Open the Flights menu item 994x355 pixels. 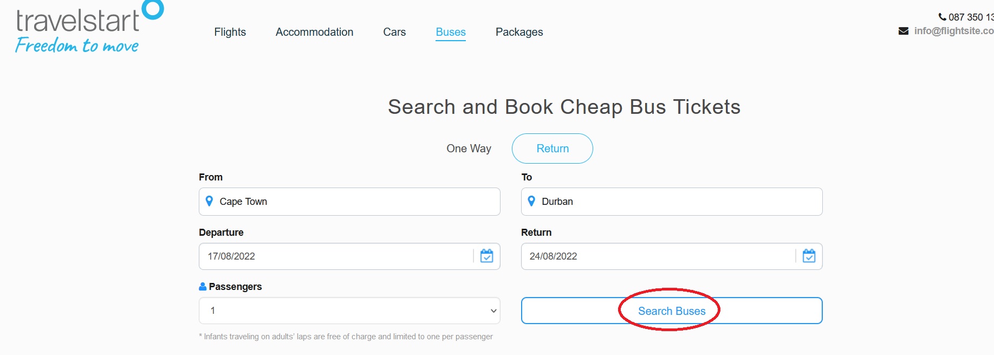[x=230, y=32]
